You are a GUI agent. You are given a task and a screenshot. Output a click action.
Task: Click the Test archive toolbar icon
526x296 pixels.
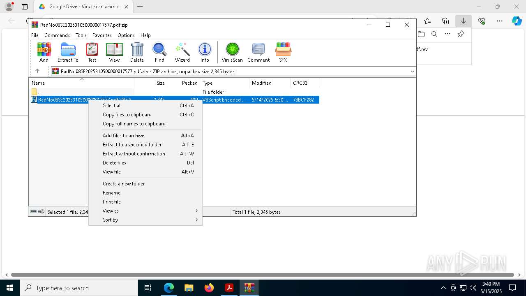(x=92, y=52)
